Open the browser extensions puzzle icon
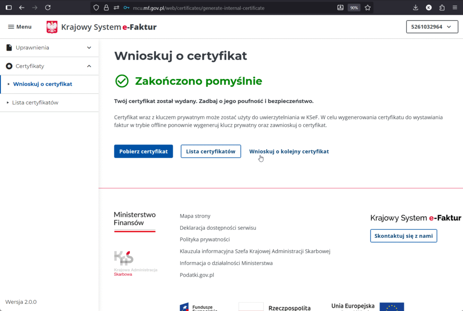 click(x=442, y=8)
